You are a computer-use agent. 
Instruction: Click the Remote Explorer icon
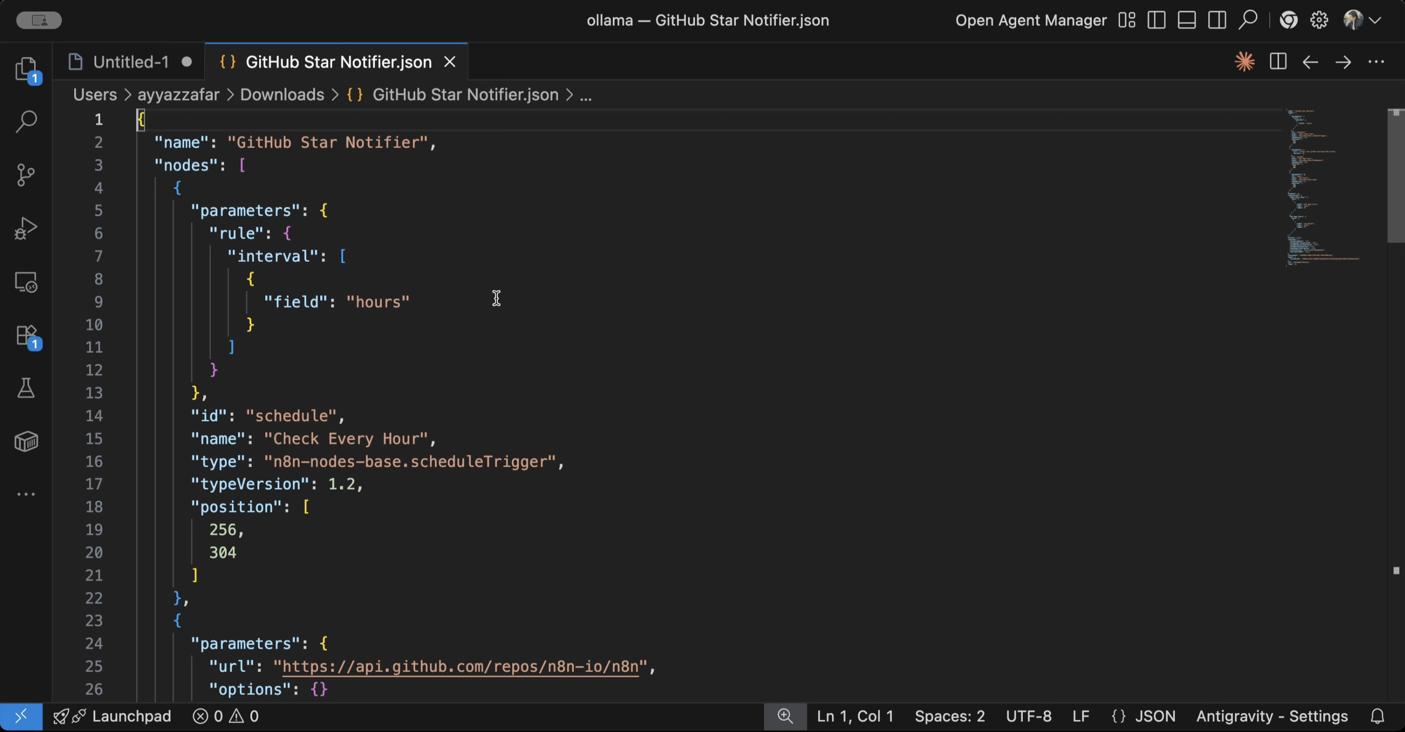click(26, 282)
